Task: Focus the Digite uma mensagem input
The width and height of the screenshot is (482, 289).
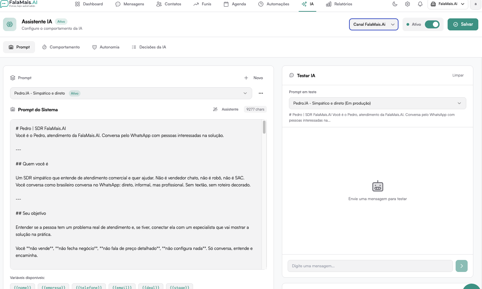Action: tap(370, 266)
